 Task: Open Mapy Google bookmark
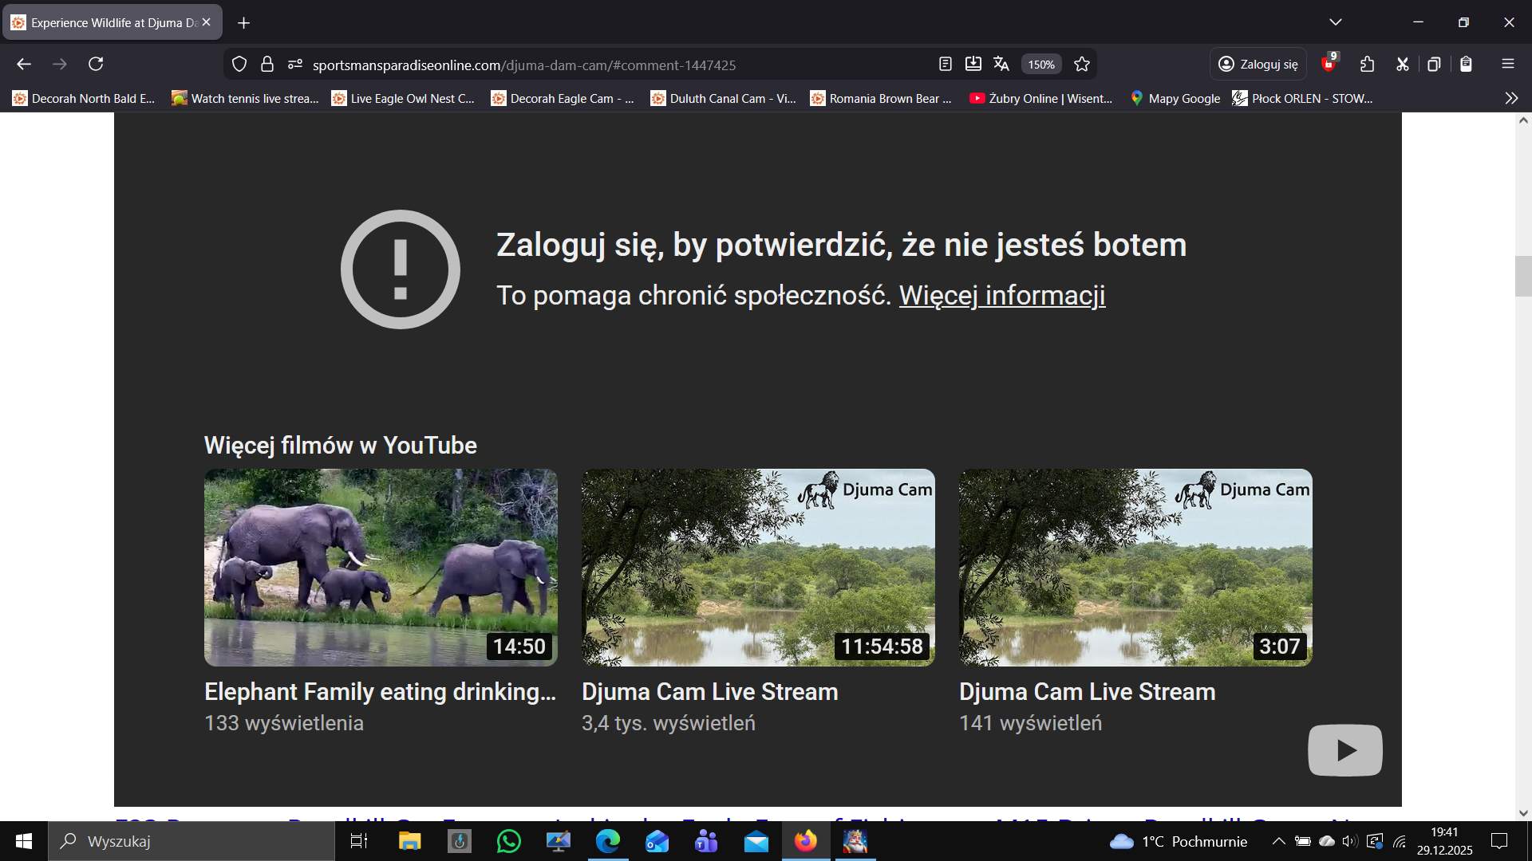tap(1175, 98)
